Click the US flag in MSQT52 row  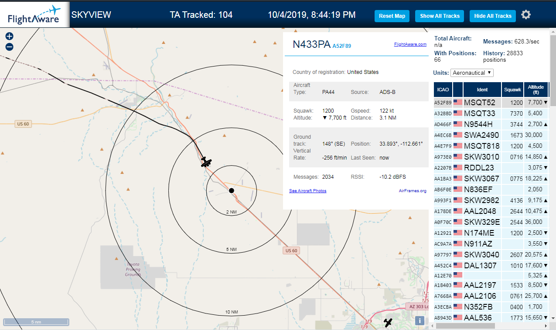point(458,103)
